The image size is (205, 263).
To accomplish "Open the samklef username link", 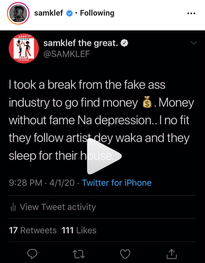I will click(48, 13).
